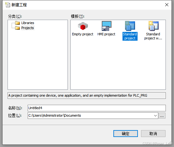Viewport: 174px width, 147px height.
Task: Select the Standard project template icon
Action: [130, 26]
